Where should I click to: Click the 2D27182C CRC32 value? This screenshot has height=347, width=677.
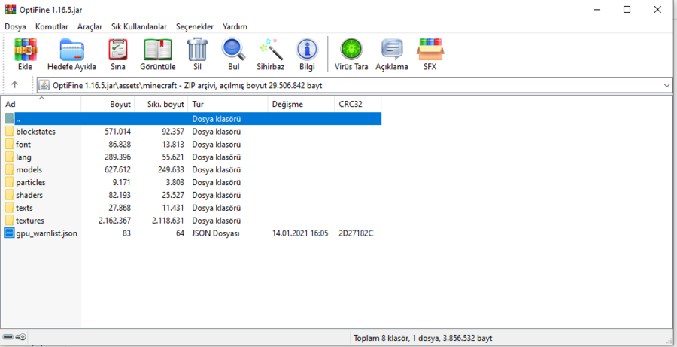(357, 233)
